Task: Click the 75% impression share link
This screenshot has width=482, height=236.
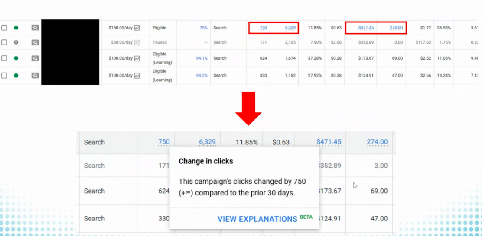Action: click(203, 28)
